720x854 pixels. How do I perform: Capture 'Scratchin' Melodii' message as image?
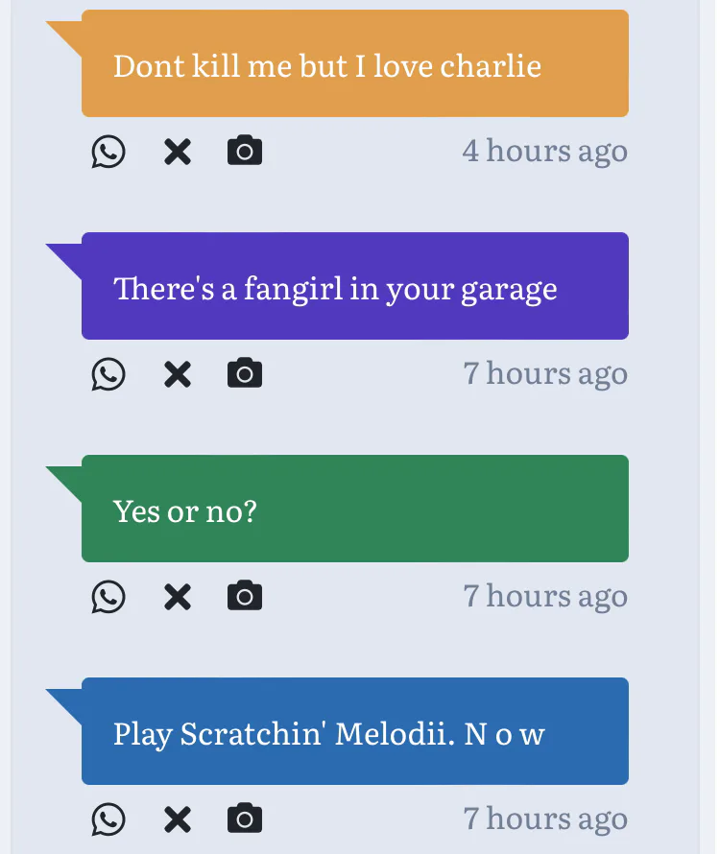(x=245, y=818)
